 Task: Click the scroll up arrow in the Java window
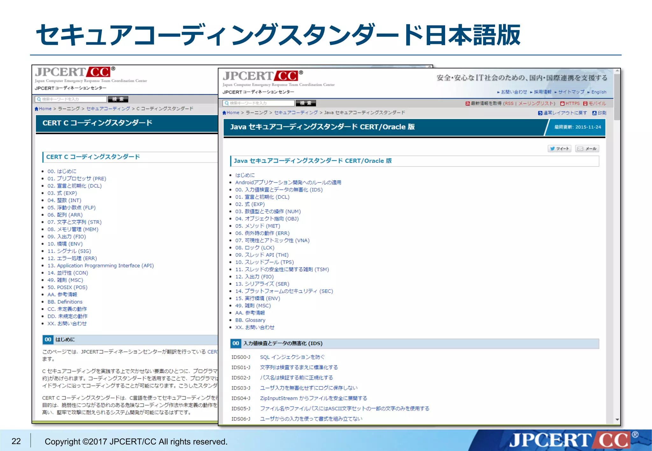point(617,71)
